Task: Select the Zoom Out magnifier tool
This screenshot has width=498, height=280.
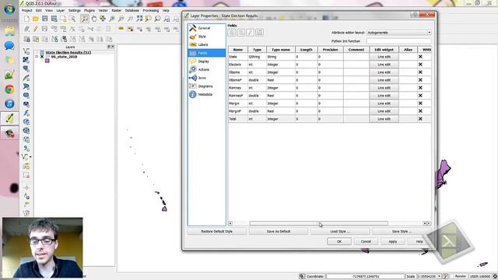Action: 121,19
